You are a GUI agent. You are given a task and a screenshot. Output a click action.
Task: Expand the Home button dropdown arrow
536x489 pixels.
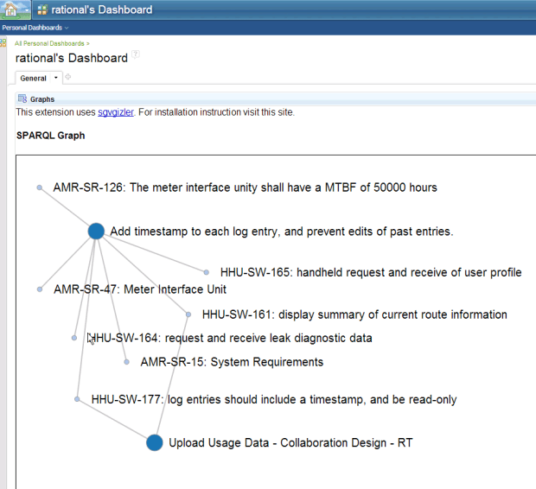[27, 10]
